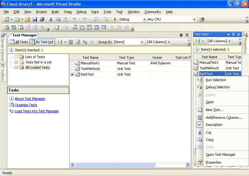Screen dimensions: 249x176
Task: Open the Toolbox side tab
Action: [x=3, y=72]
